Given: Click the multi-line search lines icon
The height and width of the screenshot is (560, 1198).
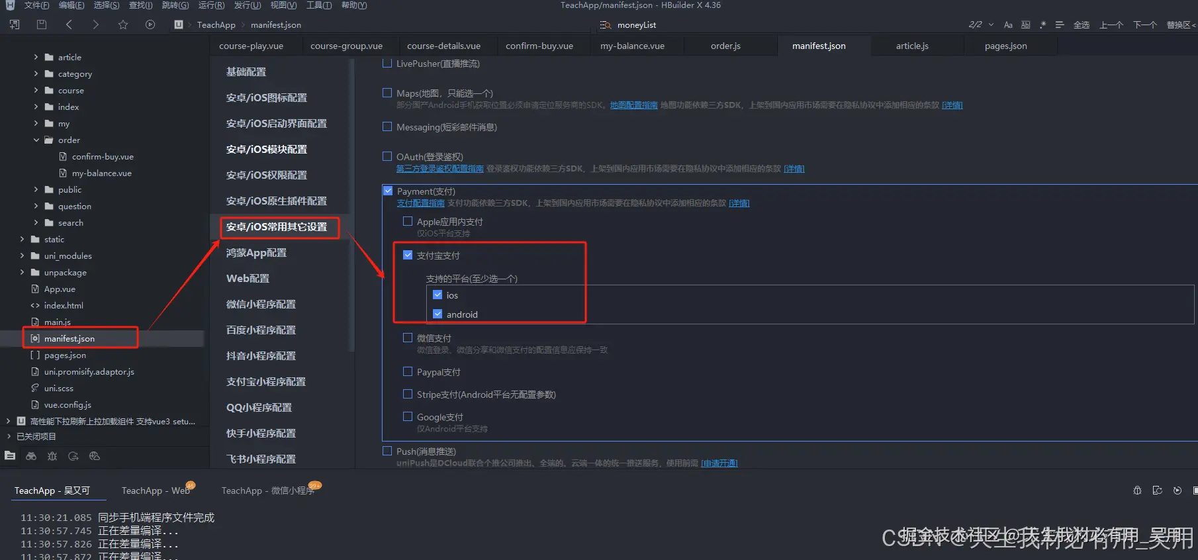Looking at the screenshot, I should click(x=1059, y=25).
